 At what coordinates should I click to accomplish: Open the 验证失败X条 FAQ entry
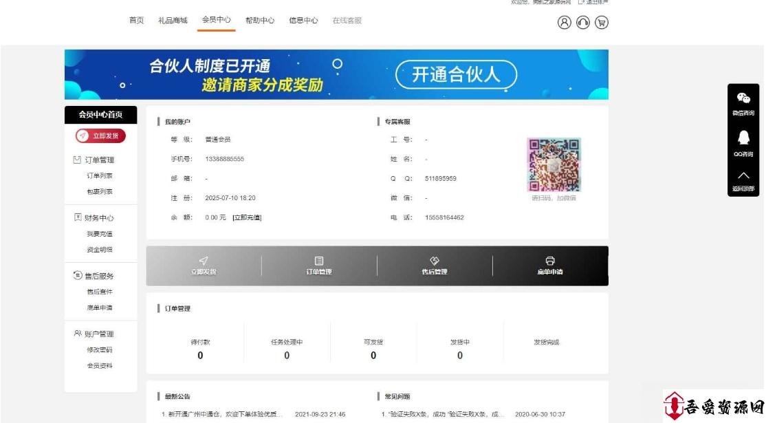[441, 414]
